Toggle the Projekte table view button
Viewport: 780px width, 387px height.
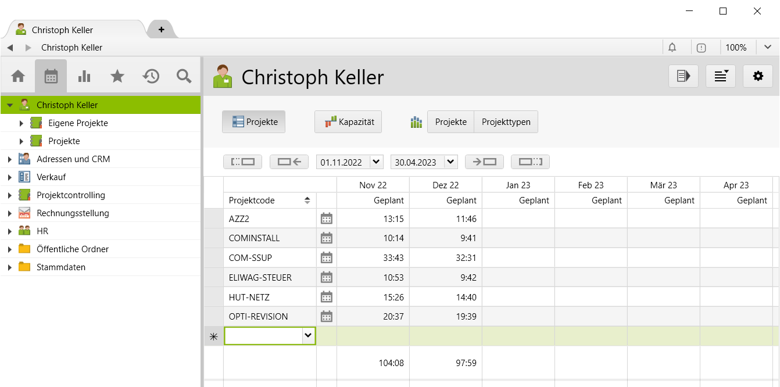coord(253,121)
